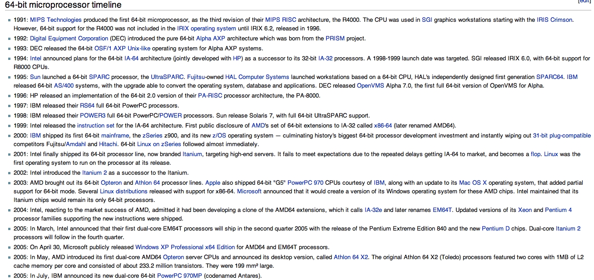This screenshot has width=594, height=280.
Task: Open the Sun link in the 1995 entry
Action: (35, 77)
